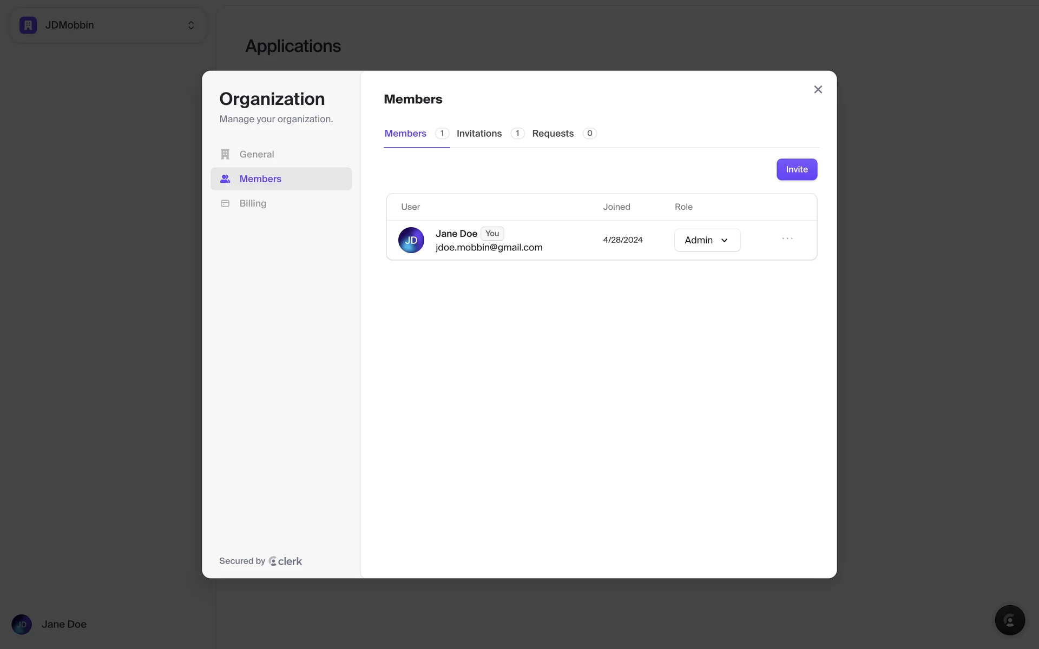Viewport: 1039px width, 649px height.
Task: Select the Members tab
Action: pos(405,134)
